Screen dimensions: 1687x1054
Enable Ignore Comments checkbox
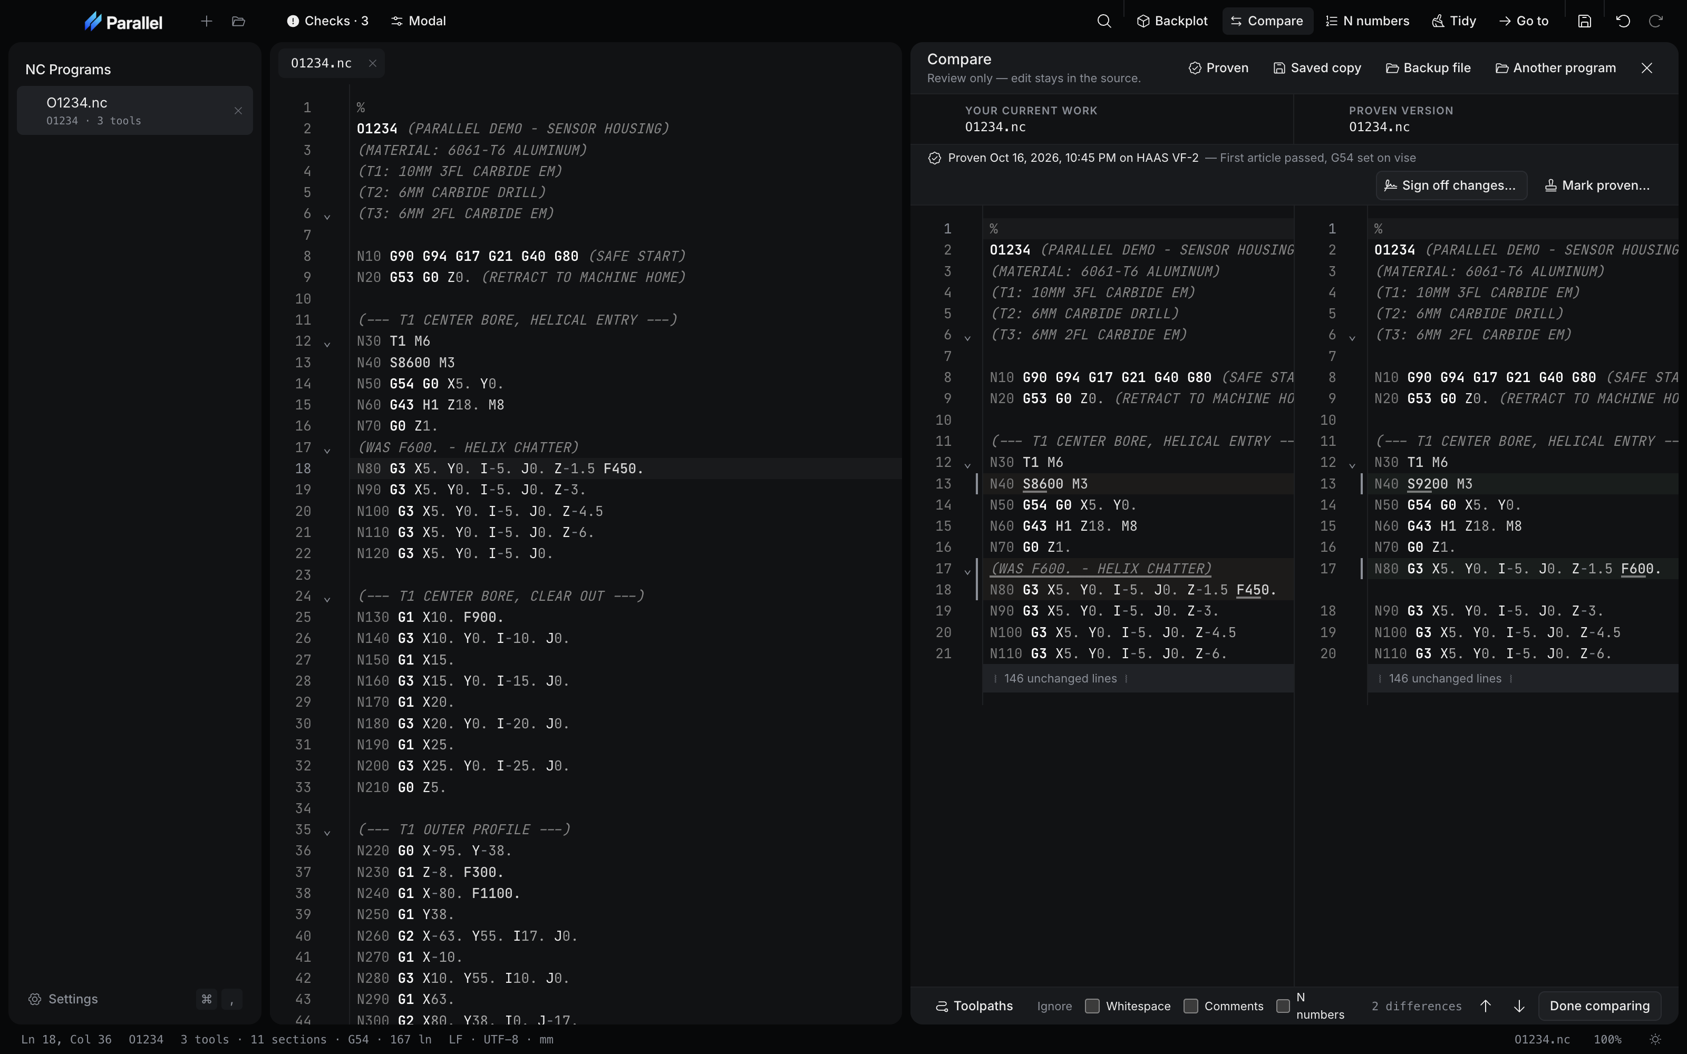(1191, 1006)
